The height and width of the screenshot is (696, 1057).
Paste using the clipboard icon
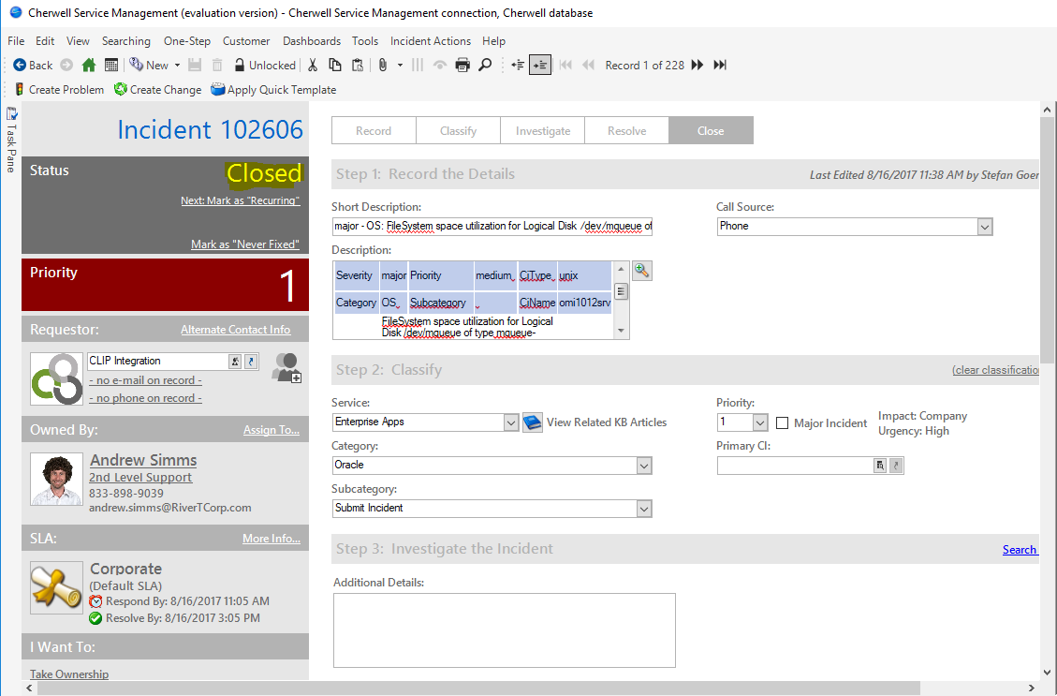(358, 66)
